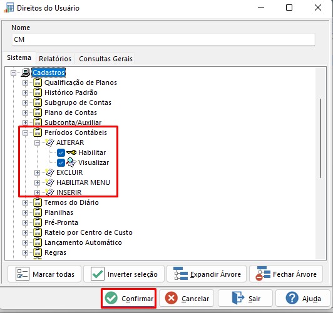Select the Cadastros tree label
Image resolution: width=333 pixels, height=313 pixels.
(48, 72)
